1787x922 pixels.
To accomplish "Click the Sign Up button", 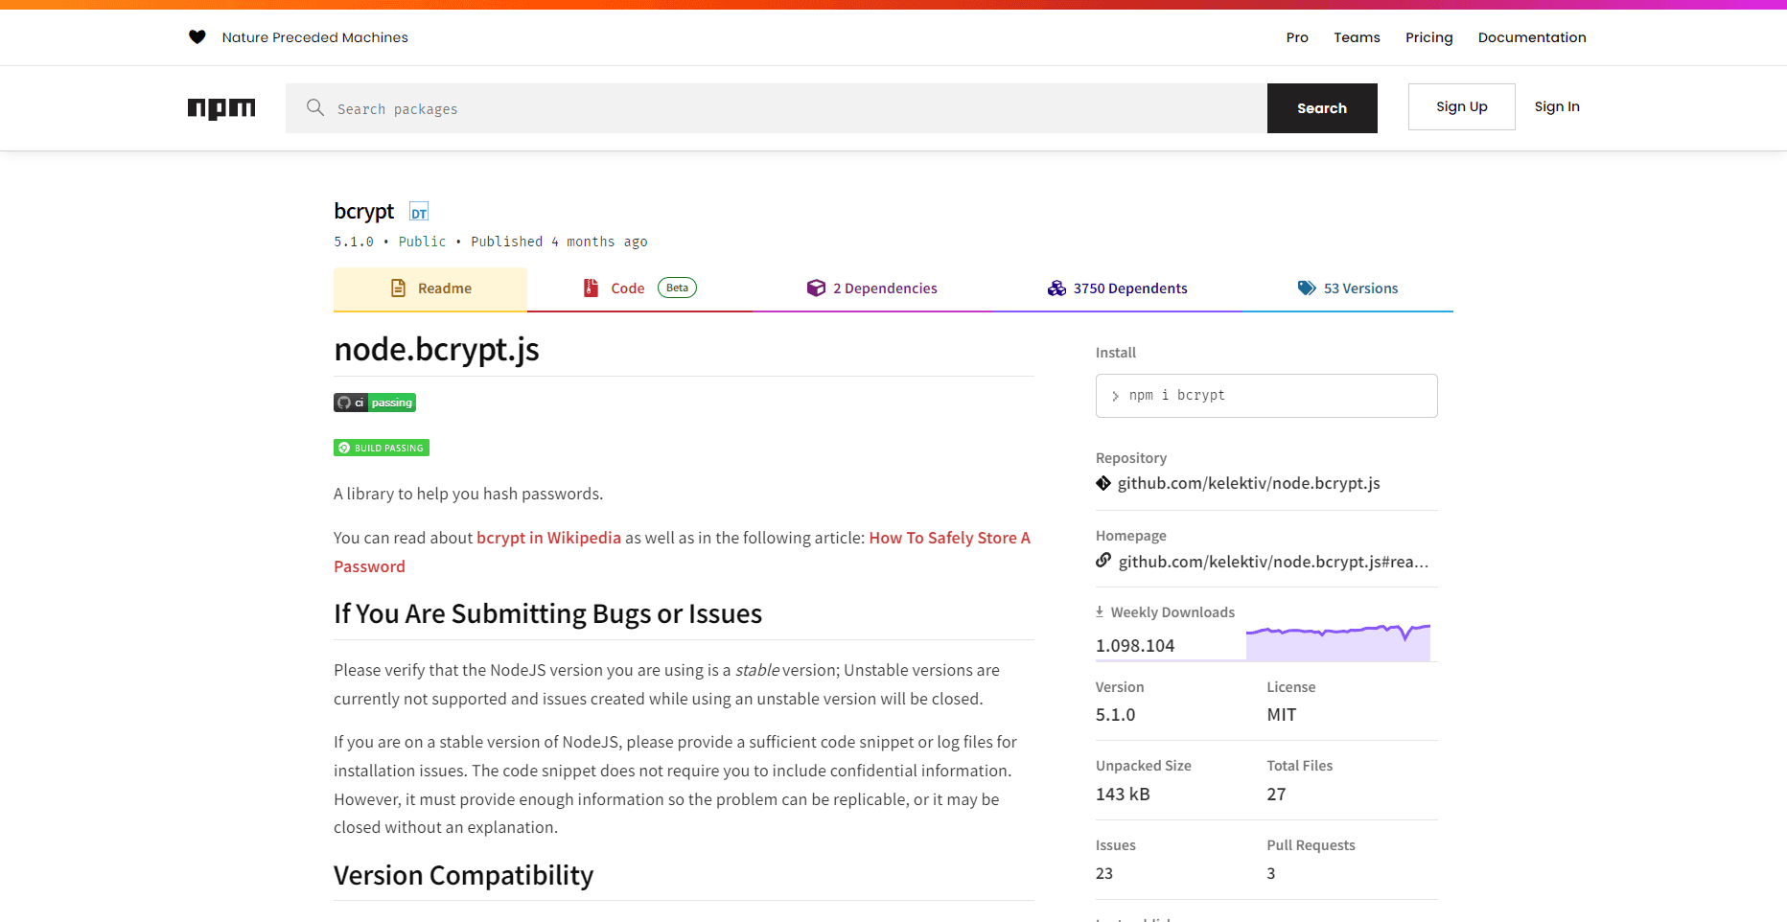I will (x=1461, y=106).
